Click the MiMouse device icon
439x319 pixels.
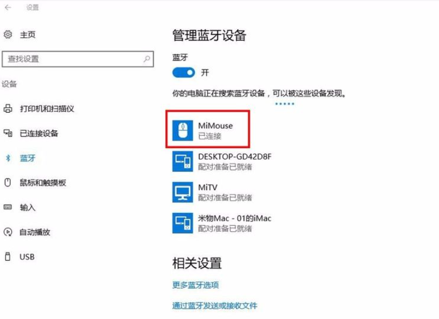(183, 130)
